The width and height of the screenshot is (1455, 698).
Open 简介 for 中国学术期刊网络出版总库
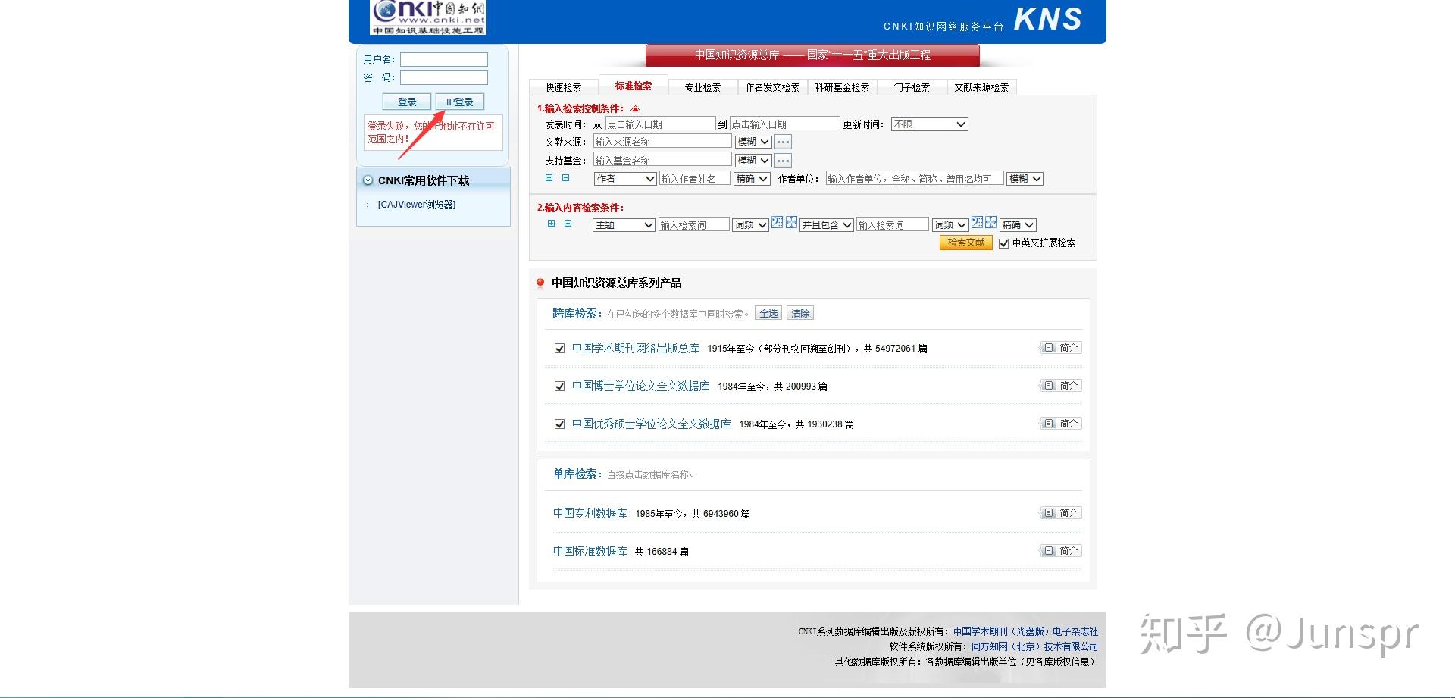[1061, 348]
